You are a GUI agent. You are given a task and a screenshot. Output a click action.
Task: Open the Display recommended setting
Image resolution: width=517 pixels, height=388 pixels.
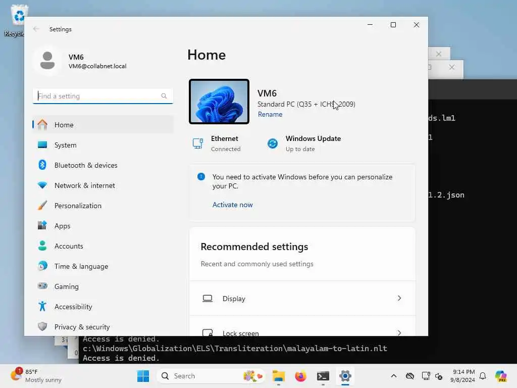[302, 298]
